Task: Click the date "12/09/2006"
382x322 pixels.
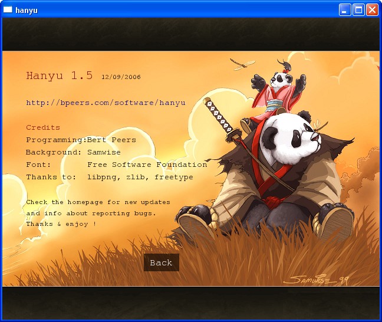Action: 121,77
